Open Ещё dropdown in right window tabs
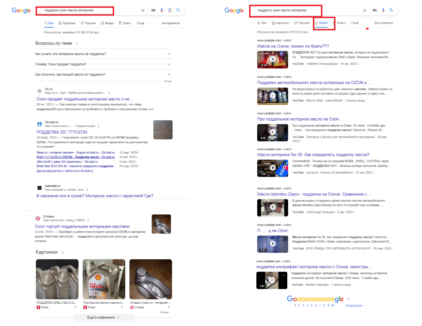 point(354,23)
